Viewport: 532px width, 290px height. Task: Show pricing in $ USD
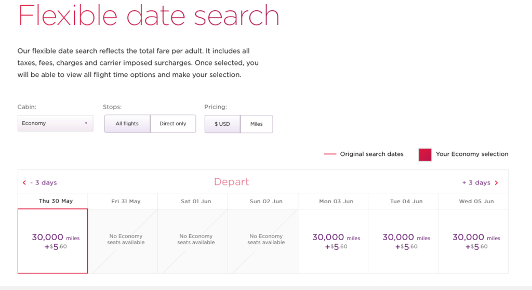click(x=222, y=124)
